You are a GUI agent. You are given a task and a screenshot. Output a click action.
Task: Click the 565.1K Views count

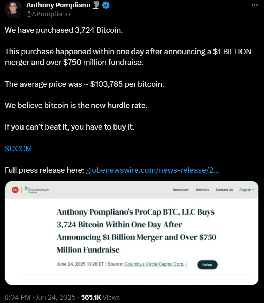pos(100,297)
